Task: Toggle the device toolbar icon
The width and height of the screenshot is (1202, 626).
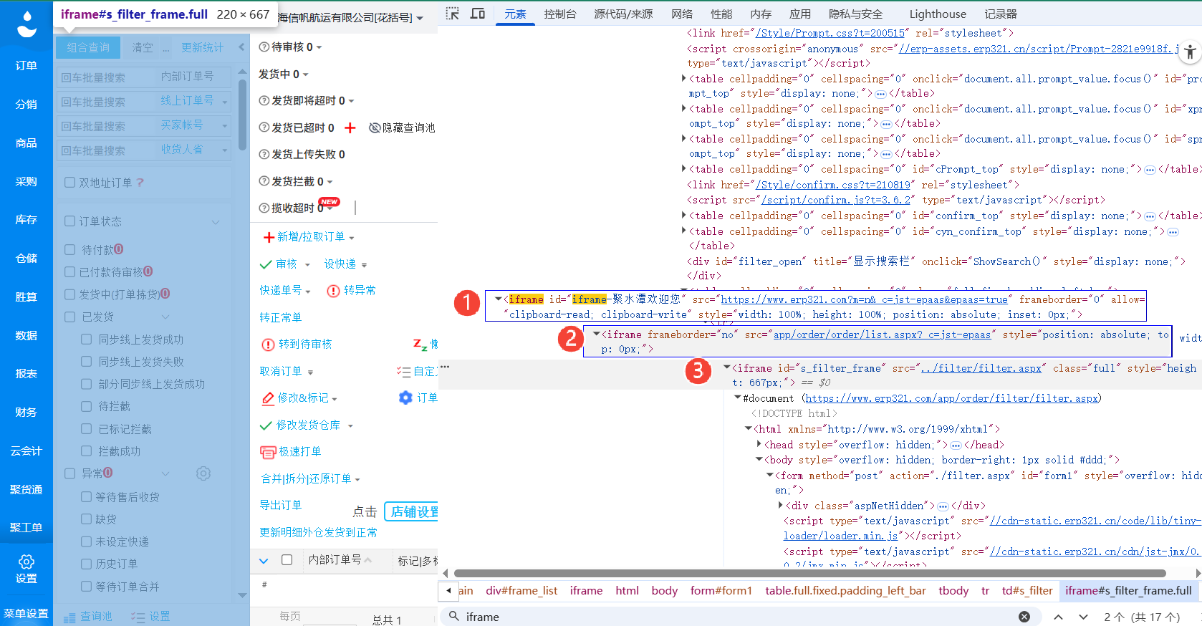Action: 478,14
